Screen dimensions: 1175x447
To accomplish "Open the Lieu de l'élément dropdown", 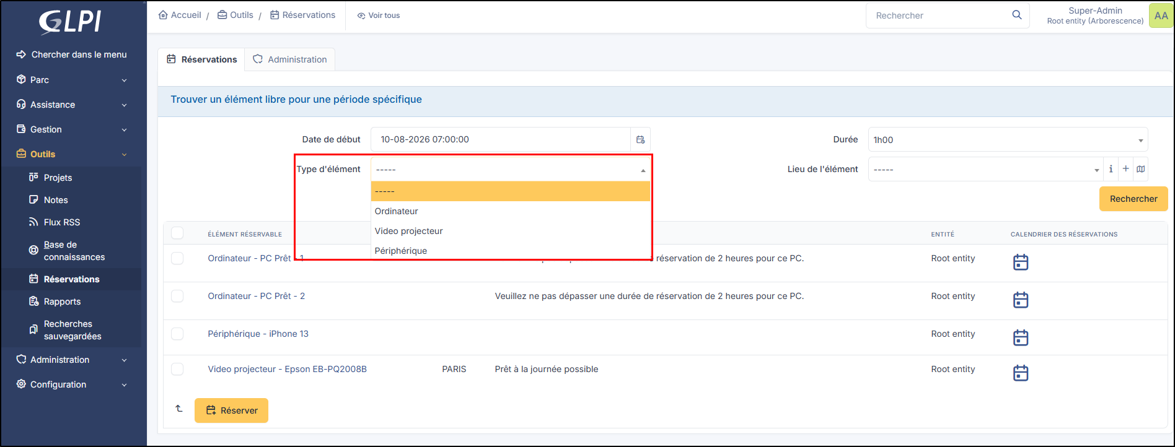I will [985, 169].
